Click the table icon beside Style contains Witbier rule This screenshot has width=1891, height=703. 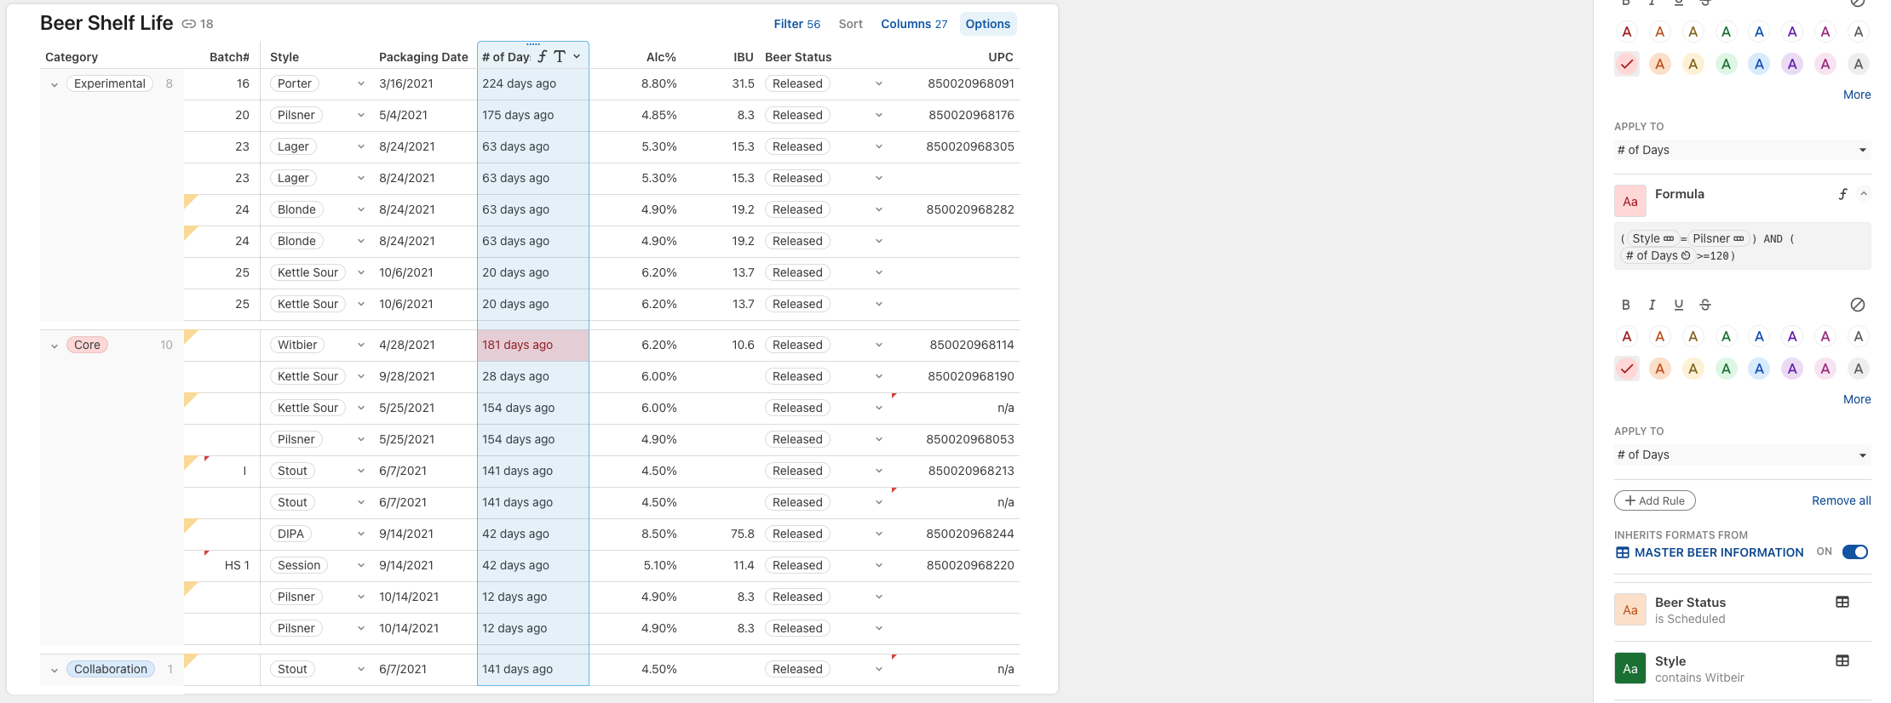pos(1842,660)
